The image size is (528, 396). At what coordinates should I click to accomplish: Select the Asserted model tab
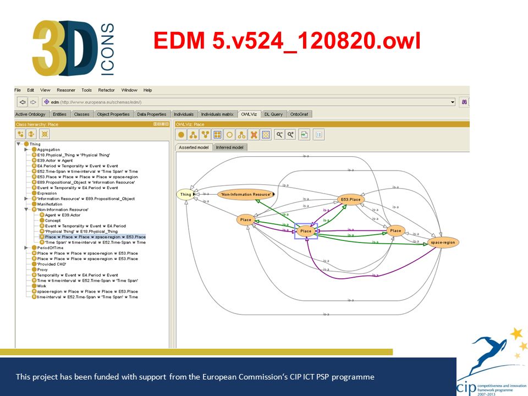(x=194, y=147)
